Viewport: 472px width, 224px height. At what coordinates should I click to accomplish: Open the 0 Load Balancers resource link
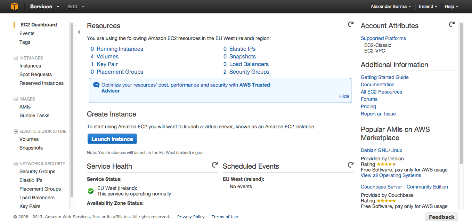coord(246,64)
